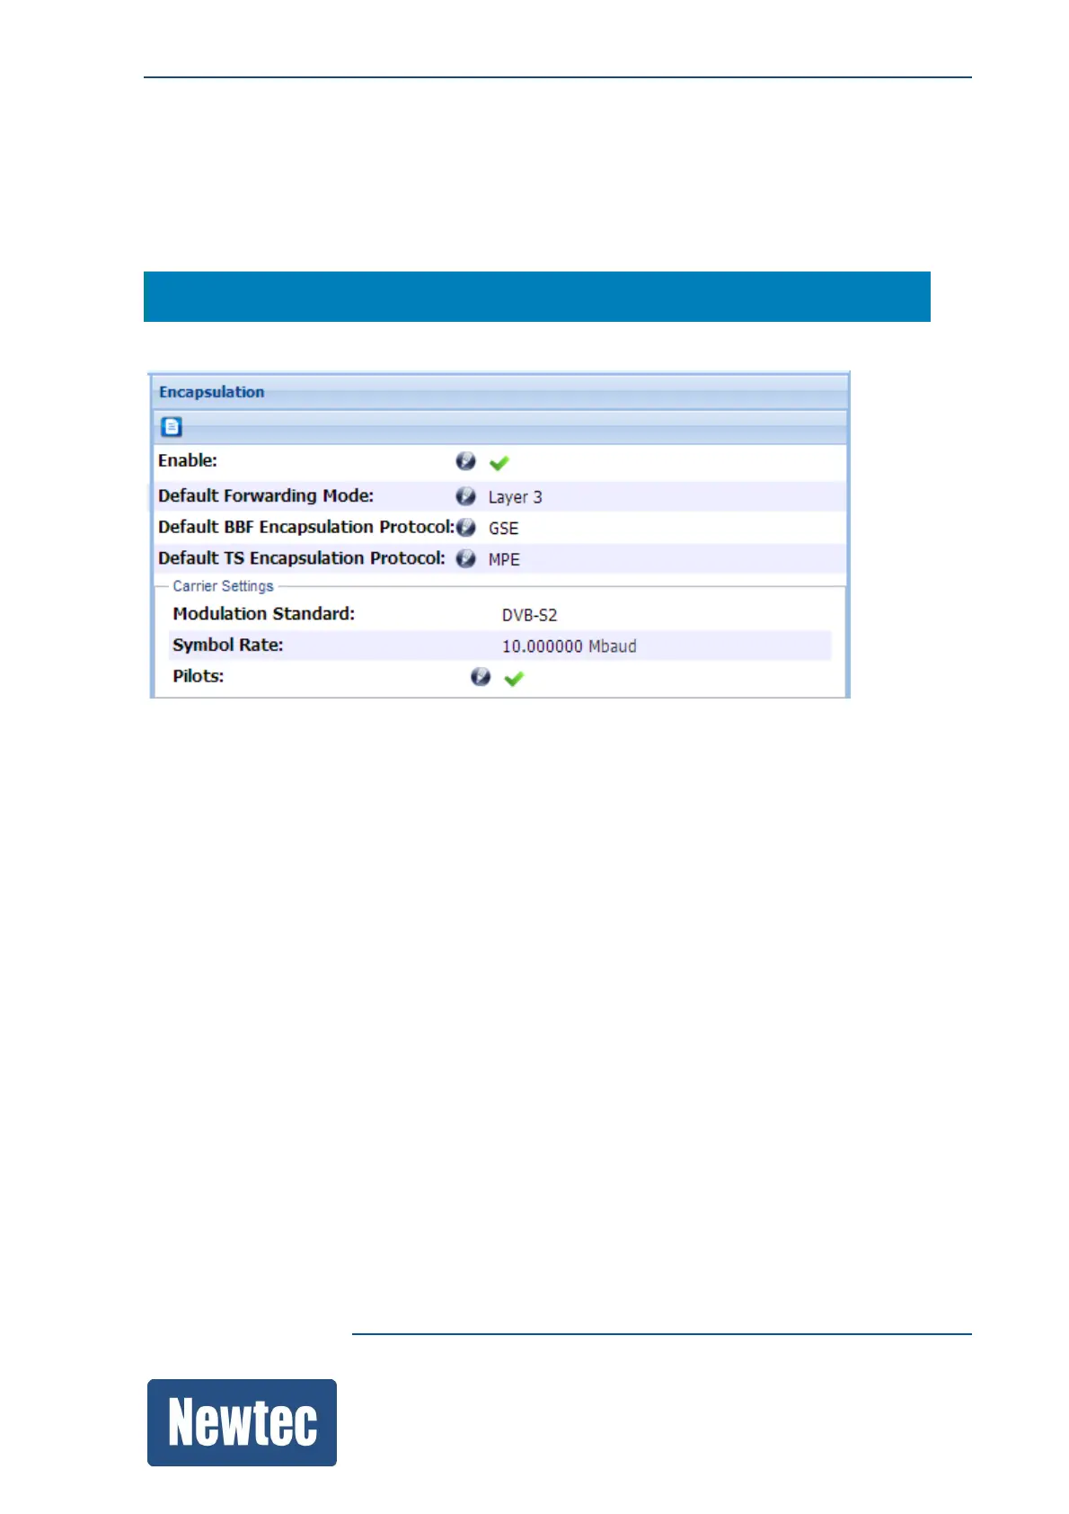Click the Carrier Settings group label
This screenshot has height=1514, width=1069.
[223, 586]
